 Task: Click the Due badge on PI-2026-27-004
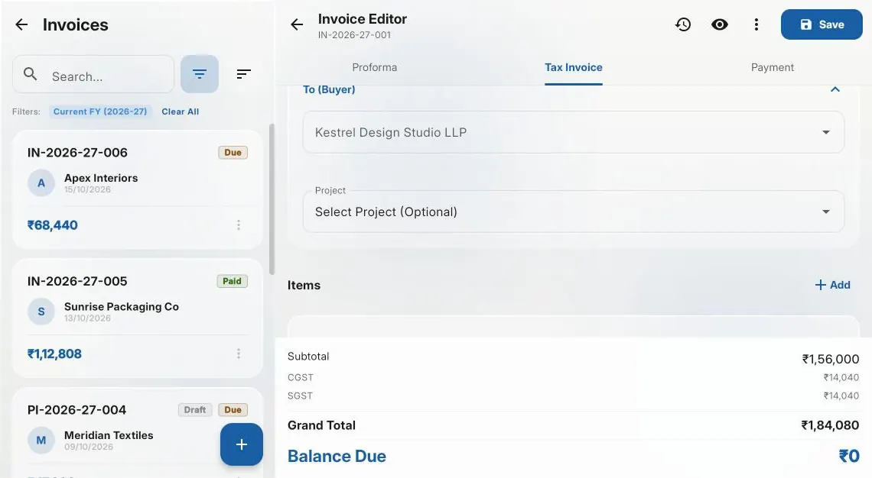(233, 410)
